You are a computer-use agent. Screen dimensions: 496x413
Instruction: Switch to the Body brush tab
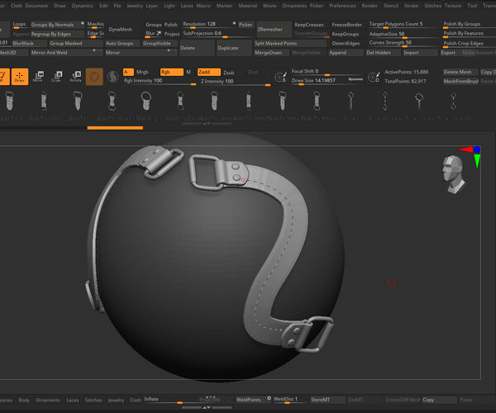[x=24, y=400]
